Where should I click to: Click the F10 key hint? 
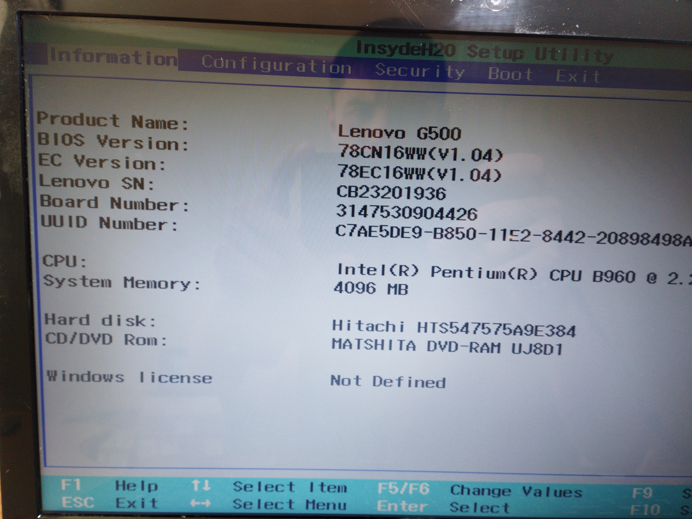pyautogui.click(x=644, y=510)
